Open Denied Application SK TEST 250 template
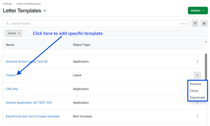The image size is (210, 126). point(29,103)
